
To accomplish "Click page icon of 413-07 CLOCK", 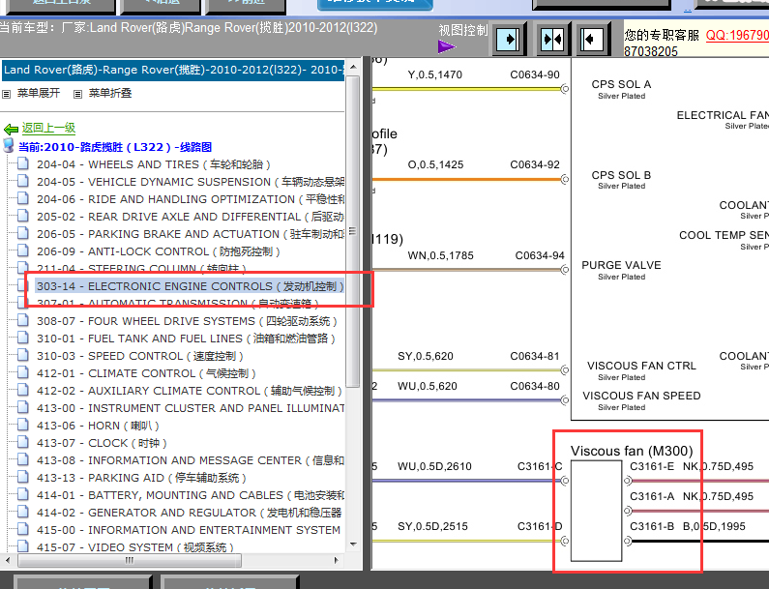I will [x=23, y=442].
